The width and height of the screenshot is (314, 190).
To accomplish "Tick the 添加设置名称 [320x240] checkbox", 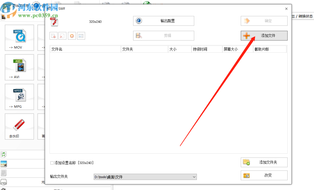I will click(x=52, y=163).
